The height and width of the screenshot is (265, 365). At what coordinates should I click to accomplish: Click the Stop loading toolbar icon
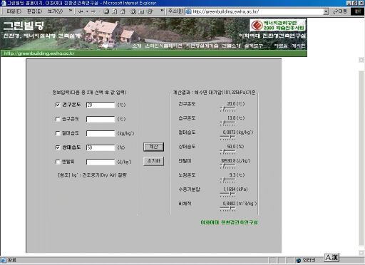pyautogui.click(x=106, y=11)
